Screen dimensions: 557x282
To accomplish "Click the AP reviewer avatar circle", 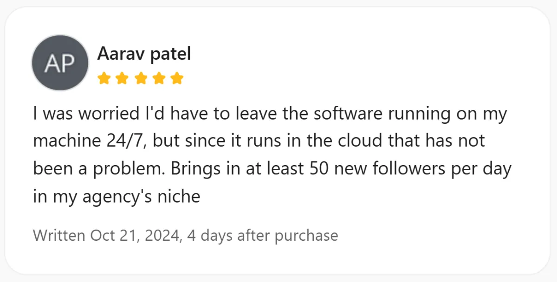I will pos(59,63).
